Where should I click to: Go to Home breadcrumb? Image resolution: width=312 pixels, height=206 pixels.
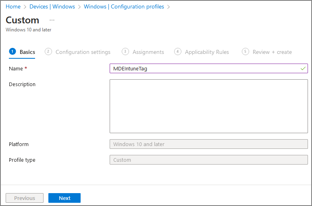pos(13,6)
